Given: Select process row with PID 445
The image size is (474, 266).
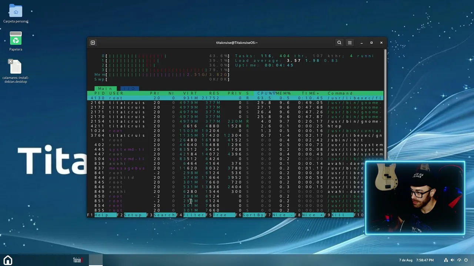Looking at the screenshot, I should pyautogui.click(x=236, y=150).
